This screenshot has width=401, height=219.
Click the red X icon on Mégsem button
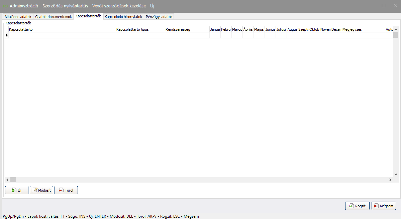(x=376, y=206)
